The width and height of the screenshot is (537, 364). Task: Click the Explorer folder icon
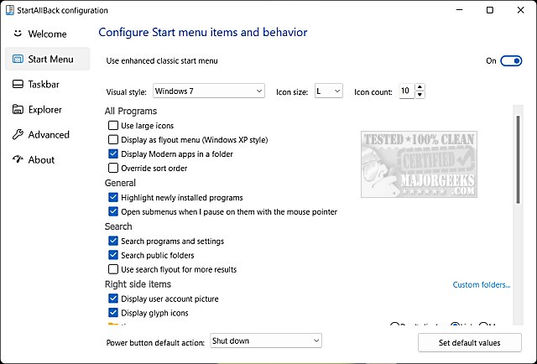coord(19,109)
